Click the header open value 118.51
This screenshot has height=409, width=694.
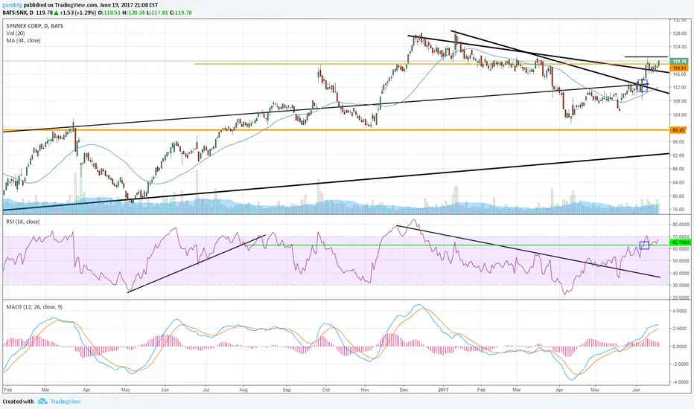click(x=113, y=13)
